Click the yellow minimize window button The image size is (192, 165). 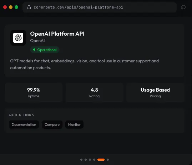(11, 7)
